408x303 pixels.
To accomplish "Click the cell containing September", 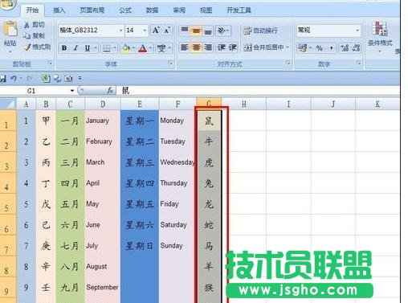I will coord(102,288).
